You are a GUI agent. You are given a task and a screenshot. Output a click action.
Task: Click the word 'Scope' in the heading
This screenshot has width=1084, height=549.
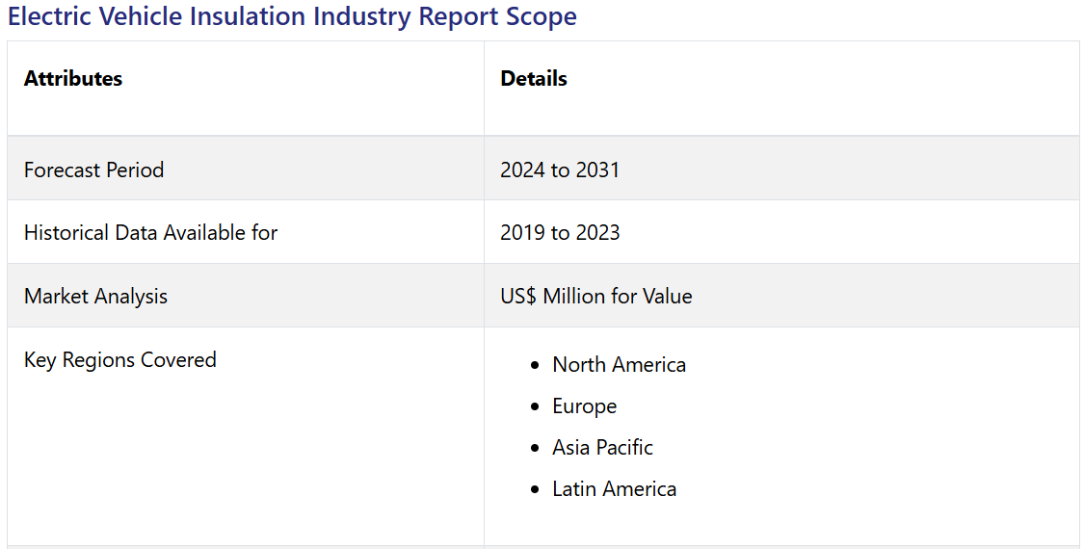click(x=542, y=16)
